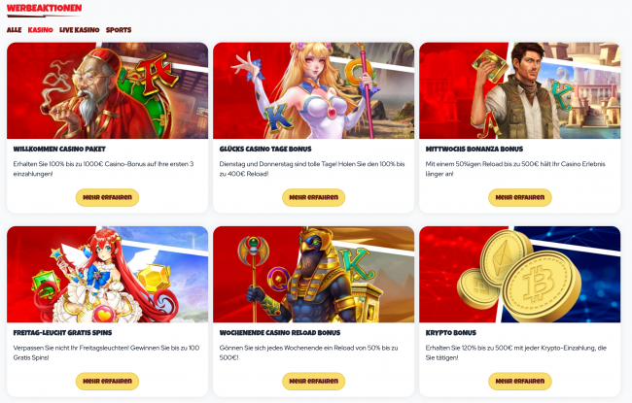Click the Krypto Bonus title
632x403 pixels.
(x=451, y=332)
